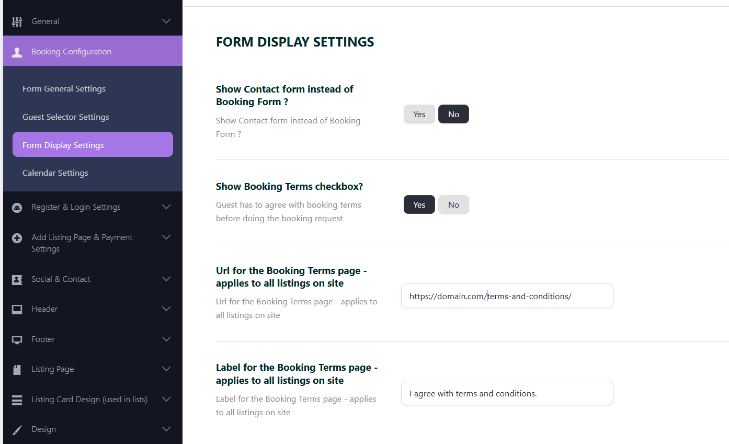Viewport: 729px width, 444px height.
Task: Click the Footer monitor icon
Action: pos(17,340)
